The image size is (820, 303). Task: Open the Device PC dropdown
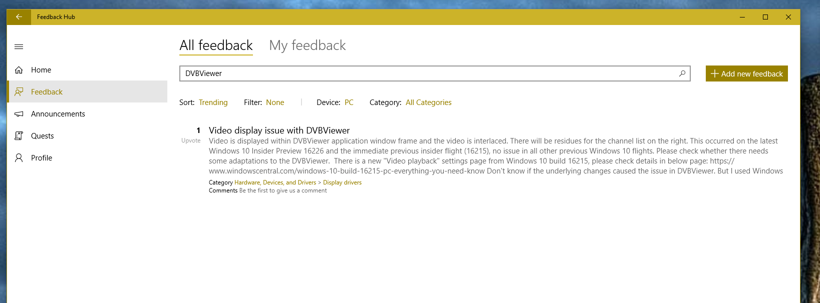pos(349,102)
